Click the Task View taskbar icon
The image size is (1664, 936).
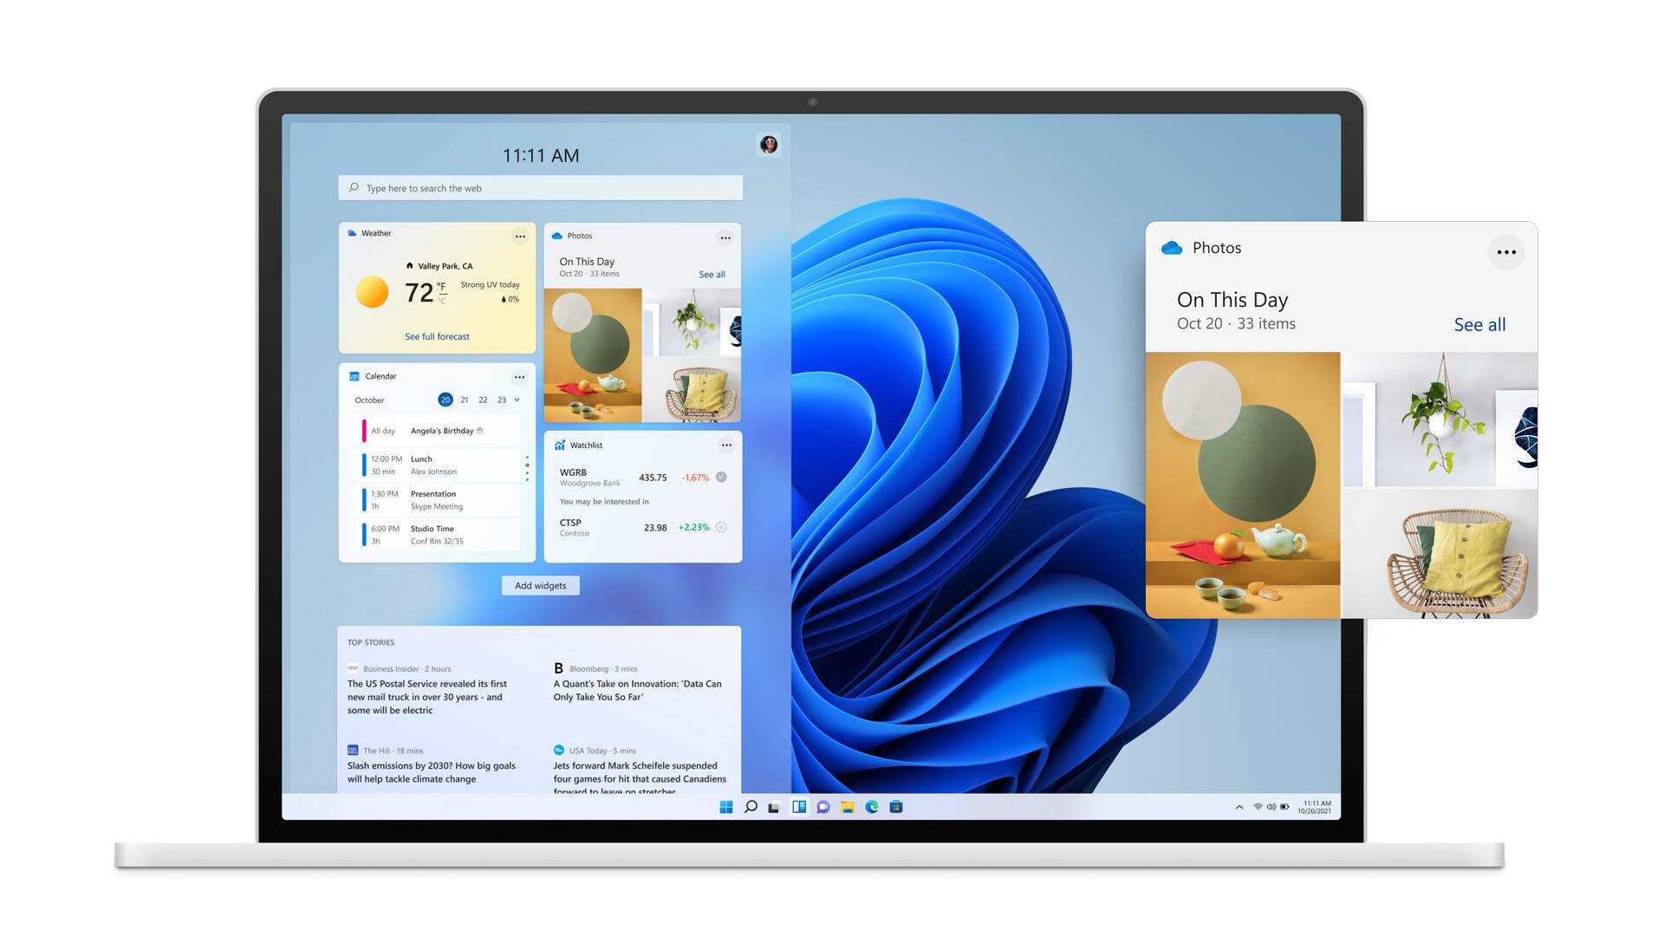pyautogui.click(x=772, y=809)
